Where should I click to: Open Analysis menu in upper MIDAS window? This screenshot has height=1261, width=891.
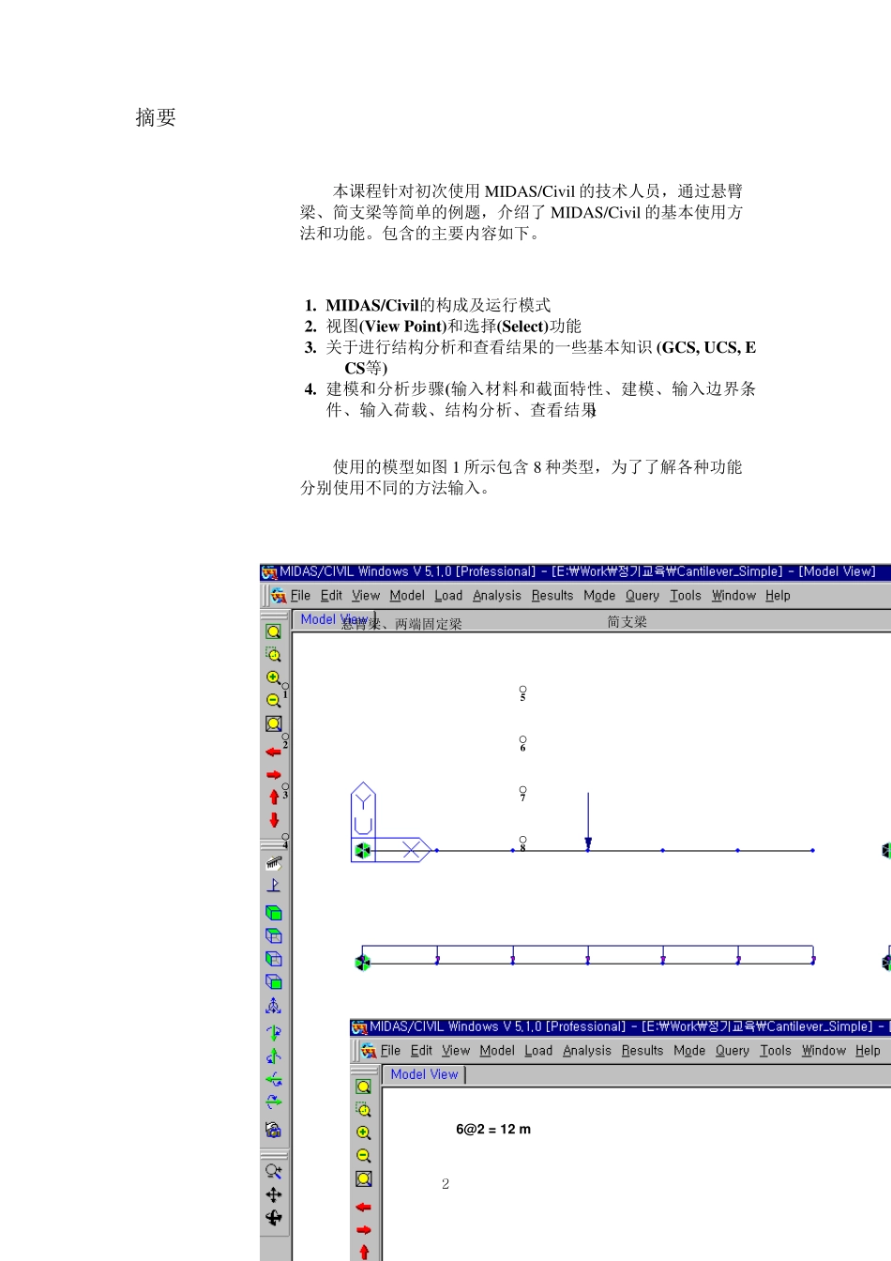click(497, 596)
